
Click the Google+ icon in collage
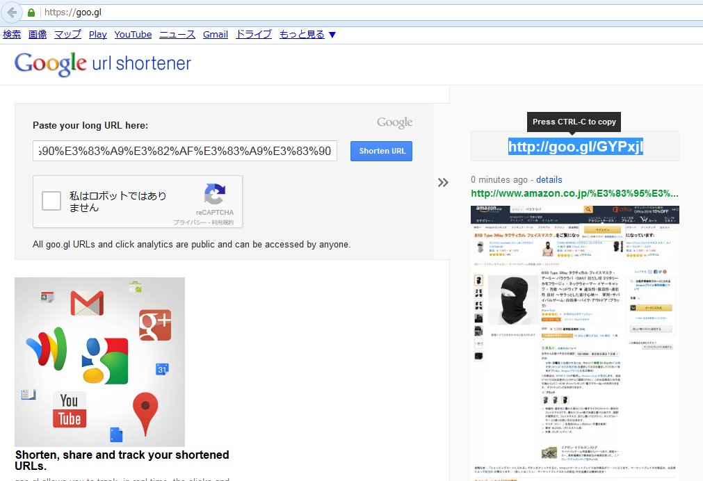[155, 325]
